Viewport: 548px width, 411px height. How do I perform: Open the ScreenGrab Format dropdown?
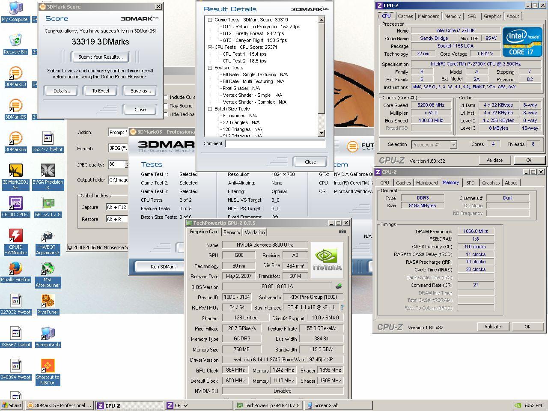click(x=119, y=149)
